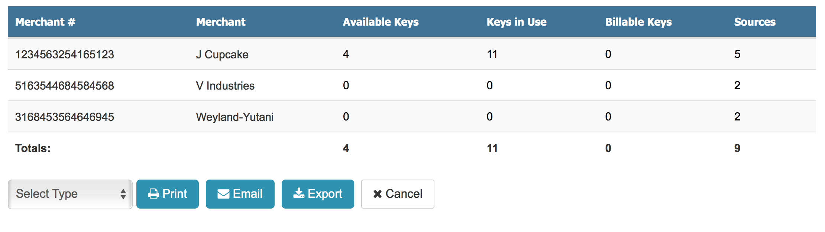Click the Billable Keys column header
The image size is (825, 232).
[638, 22]
